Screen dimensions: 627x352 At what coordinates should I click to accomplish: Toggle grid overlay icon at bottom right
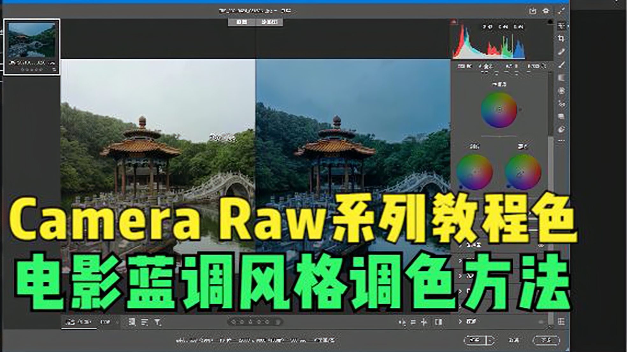pos(561,322)
